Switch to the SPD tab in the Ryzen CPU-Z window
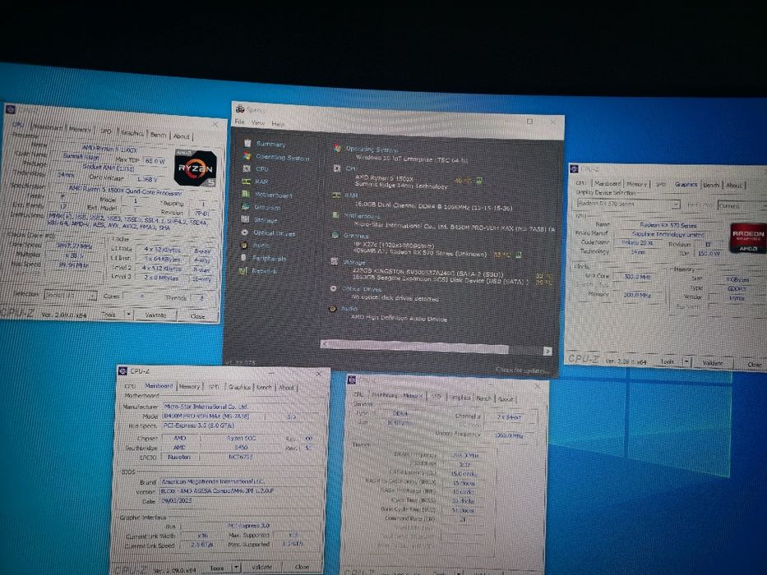Screen dimensions: 767x575 click(x=106, y=131)
